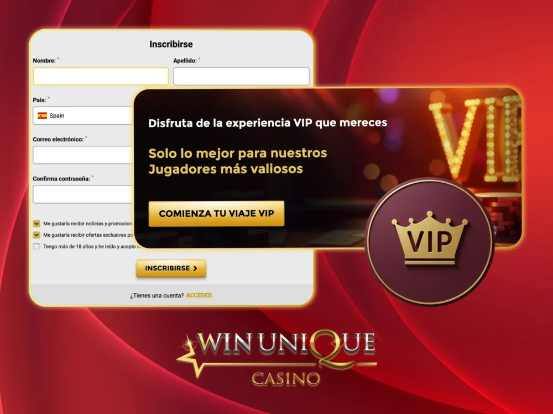Check the over 18 years agreement checkbox
Viewport: 553px width, 414px height.
36,246
